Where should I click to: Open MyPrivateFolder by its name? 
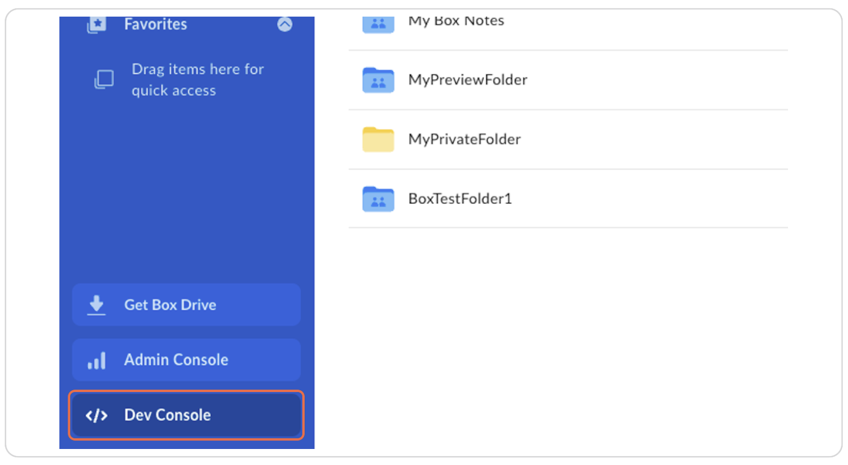[x=464, y=139]
